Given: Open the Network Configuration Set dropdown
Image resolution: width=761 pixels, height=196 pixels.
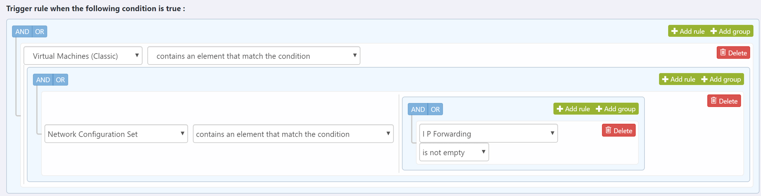Looking at the screenshot, I should [116, 134].
